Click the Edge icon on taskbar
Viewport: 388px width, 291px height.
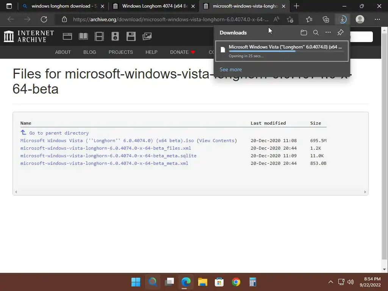tap(186, 282)
